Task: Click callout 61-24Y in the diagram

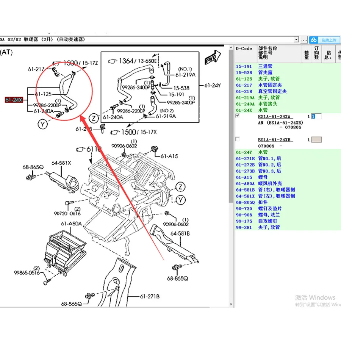Action: pyautogui.click(x=213, y=86)
